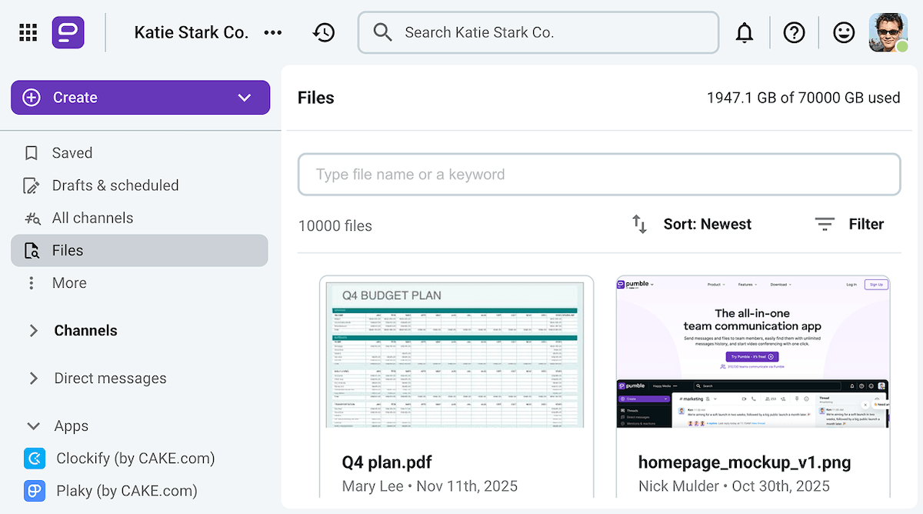The image size is (923, 514).
Task: Open the apps grid launcher
Action: pos(27,32)
